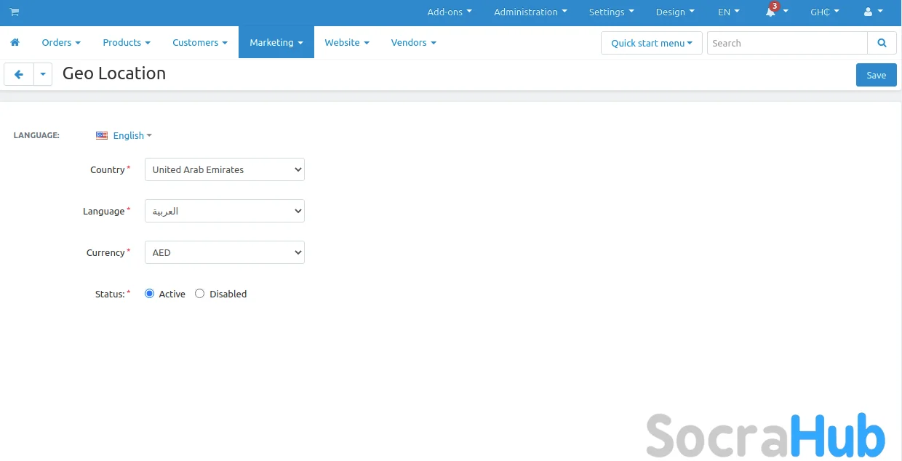The height and width of the screenshot is (461, 902).
Task: Click the US flag language icon
Action: (x=102, y=135)
